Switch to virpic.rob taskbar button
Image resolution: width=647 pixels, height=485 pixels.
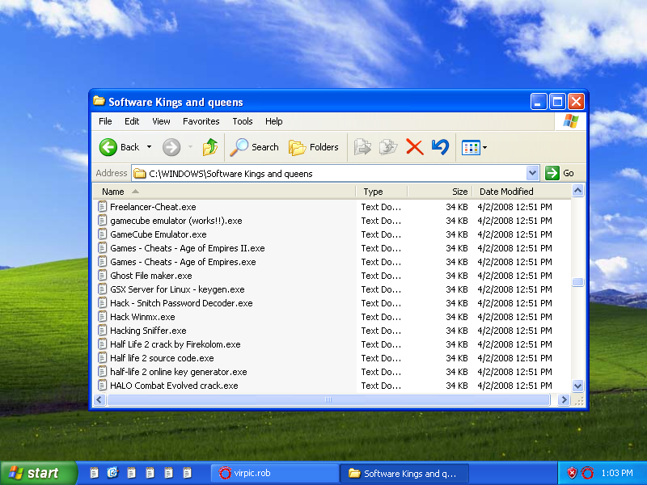[x=274, y=473]
